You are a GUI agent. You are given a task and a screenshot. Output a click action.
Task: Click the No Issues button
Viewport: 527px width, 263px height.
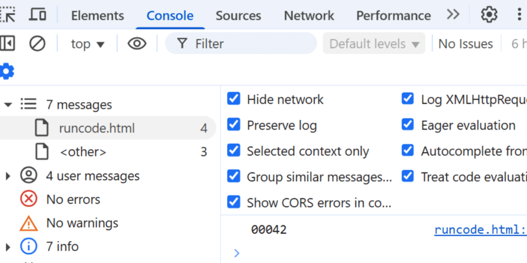[x=465, y=44]
